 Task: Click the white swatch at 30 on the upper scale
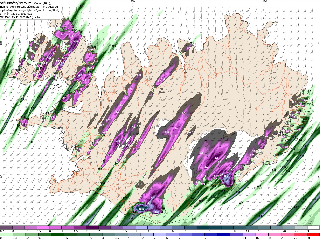tap(313, 228)
